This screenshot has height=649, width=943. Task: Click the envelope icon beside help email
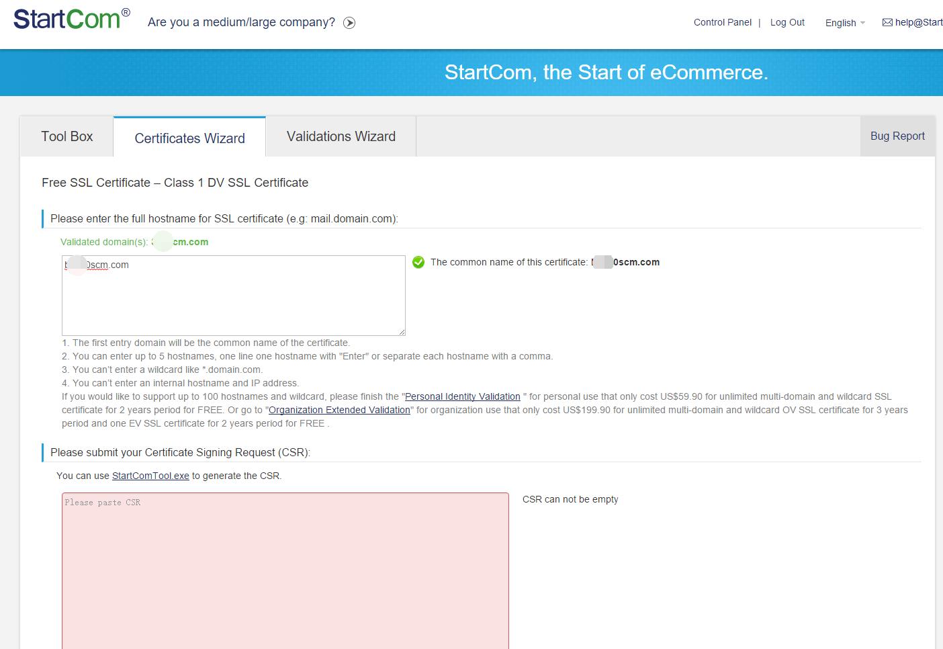tap(887, 22)
